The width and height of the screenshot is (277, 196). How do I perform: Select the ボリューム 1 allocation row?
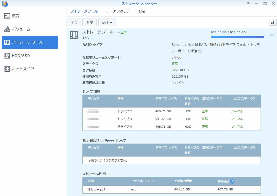pos(171,189)
